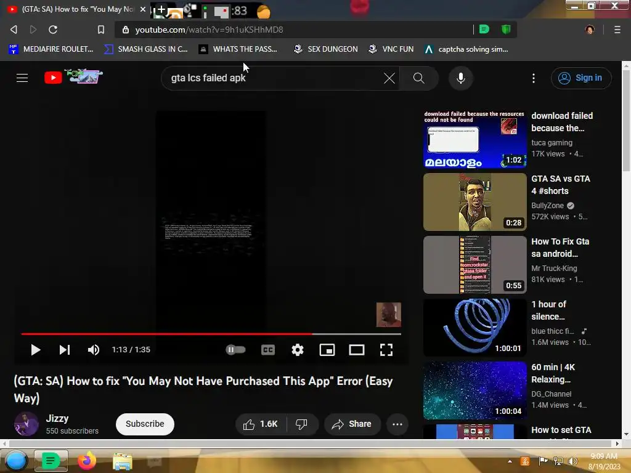Switch to theater mode
631x473 pixels.
point(357,350)
